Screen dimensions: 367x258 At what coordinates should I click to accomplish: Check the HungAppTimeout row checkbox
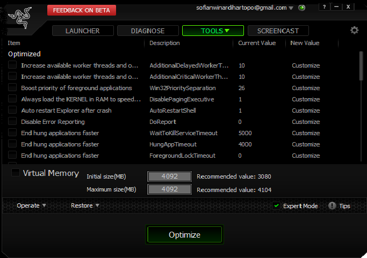pos(12,144)
